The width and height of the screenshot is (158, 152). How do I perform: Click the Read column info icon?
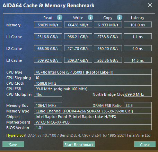pos(60,17)
